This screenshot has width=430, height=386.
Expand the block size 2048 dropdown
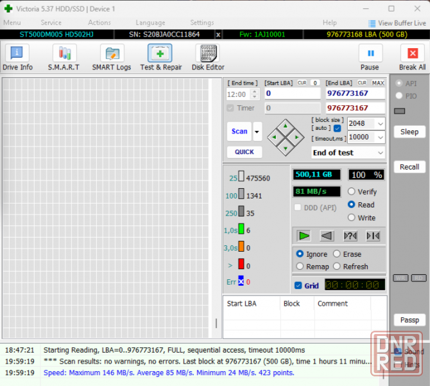click(x=379, y=123)
